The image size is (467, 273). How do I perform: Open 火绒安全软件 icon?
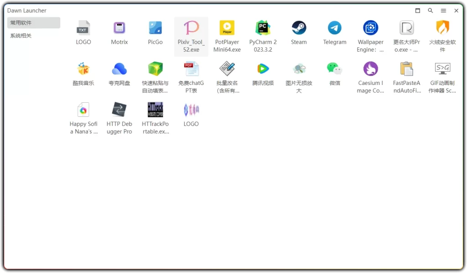pos(442,28)
